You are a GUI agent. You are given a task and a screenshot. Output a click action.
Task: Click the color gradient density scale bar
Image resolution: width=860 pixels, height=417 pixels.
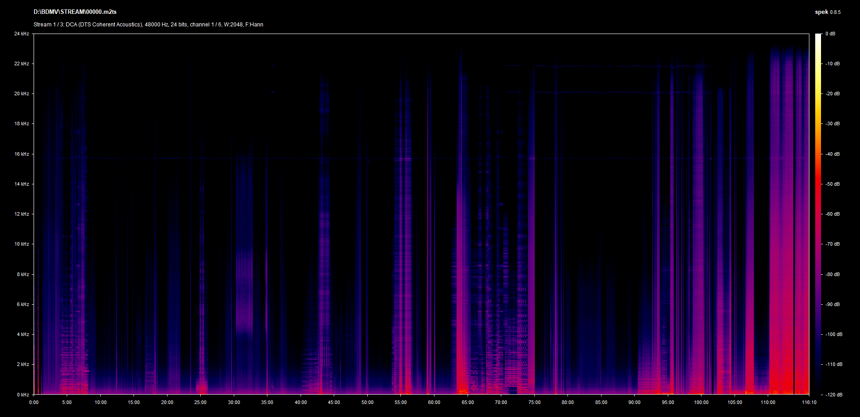(818, 214)
